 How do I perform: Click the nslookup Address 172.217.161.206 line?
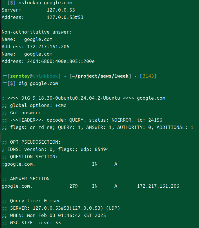[35, 47]
